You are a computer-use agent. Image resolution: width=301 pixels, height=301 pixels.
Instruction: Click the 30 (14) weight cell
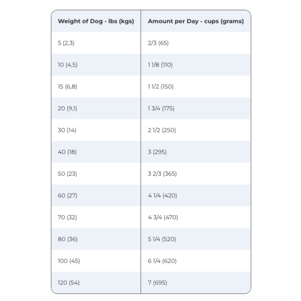67,130
